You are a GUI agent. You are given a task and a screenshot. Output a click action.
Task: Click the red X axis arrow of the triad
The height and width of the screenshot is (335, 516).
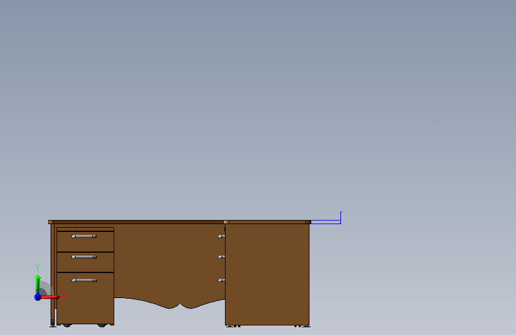coord(50,297)
